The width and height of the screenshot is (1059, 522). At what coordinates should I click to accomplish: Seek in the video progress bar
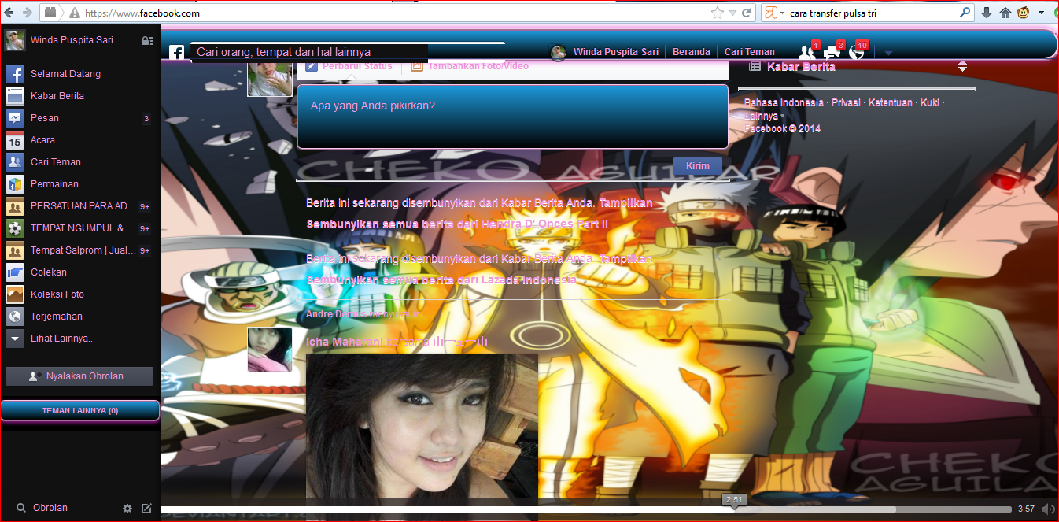[x=586, y=509]
